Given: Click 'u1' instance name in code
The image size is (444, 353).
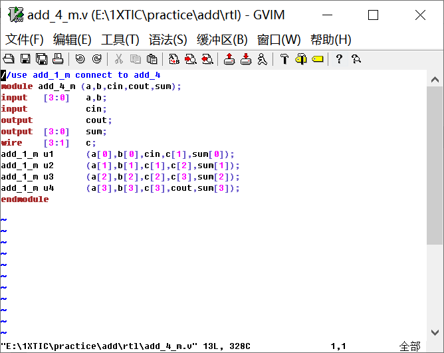Looking at the screenshot, I should (49, 154).
